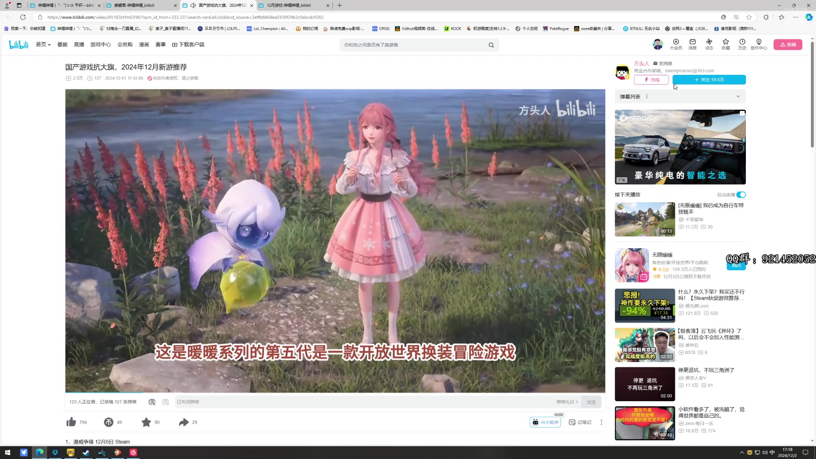The image size is (816, 459).
Task: Expand the 首页 dropdown menu
Action: [x=43, y=45]
